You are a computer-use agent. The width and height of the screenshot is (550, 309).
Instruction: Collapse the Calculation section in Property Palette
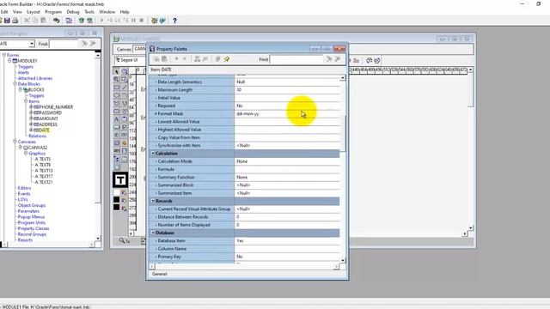coord(153,154)
